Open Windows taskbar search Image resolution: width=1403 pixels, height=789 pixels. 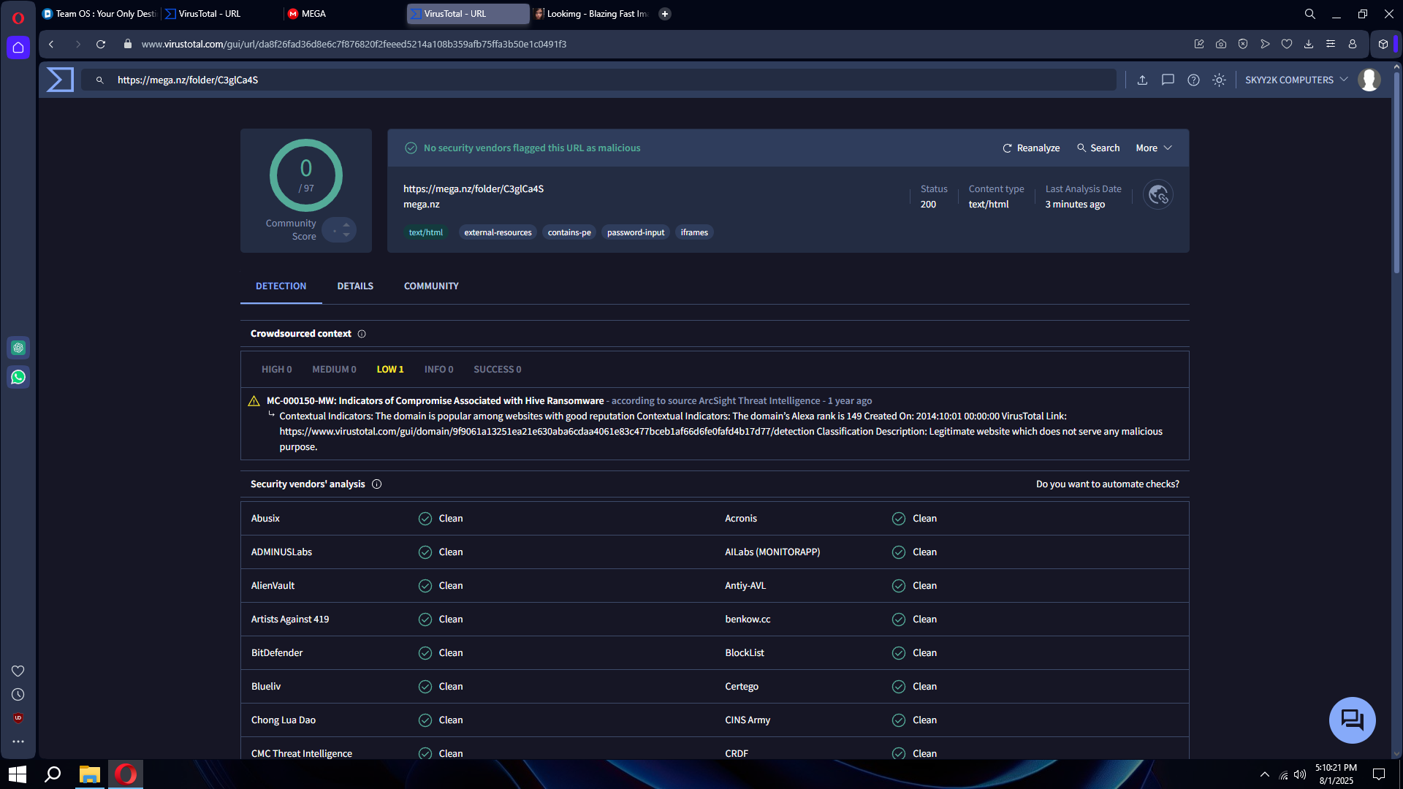coord(53,774)
